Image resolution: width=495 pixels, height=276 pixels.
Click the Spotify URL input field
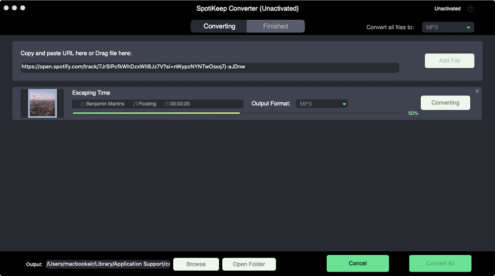coord(209,67)
